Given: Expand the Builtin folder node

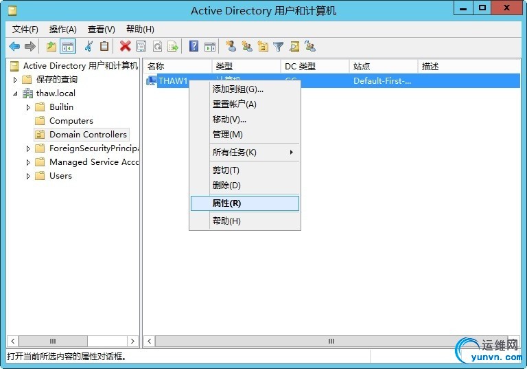Looking at the screenshot, I should 28,107.
